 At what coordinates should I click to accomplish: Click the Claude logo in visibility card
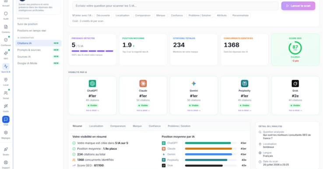coord(143,84)
